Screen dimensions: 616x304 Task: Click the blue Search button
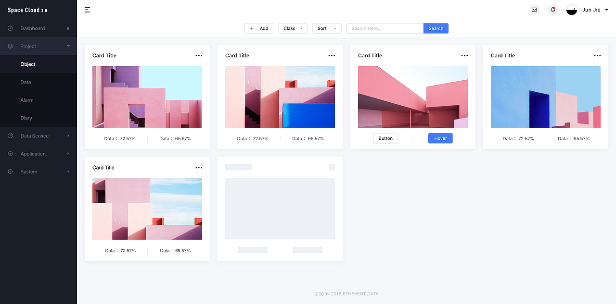pyautogui.click(x=436, y=28)
